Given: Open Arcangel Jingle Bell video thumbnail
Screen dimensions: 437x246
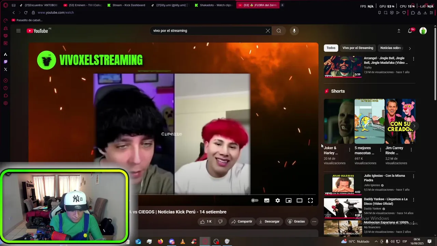Looking at the screenshot, I should click(x=343, y=67).
